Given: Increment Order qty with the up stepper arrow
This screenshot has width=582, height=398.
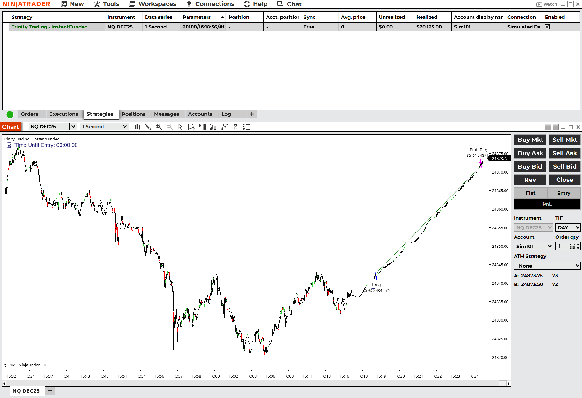Looking at the screenshot, I should pos(578,244).
